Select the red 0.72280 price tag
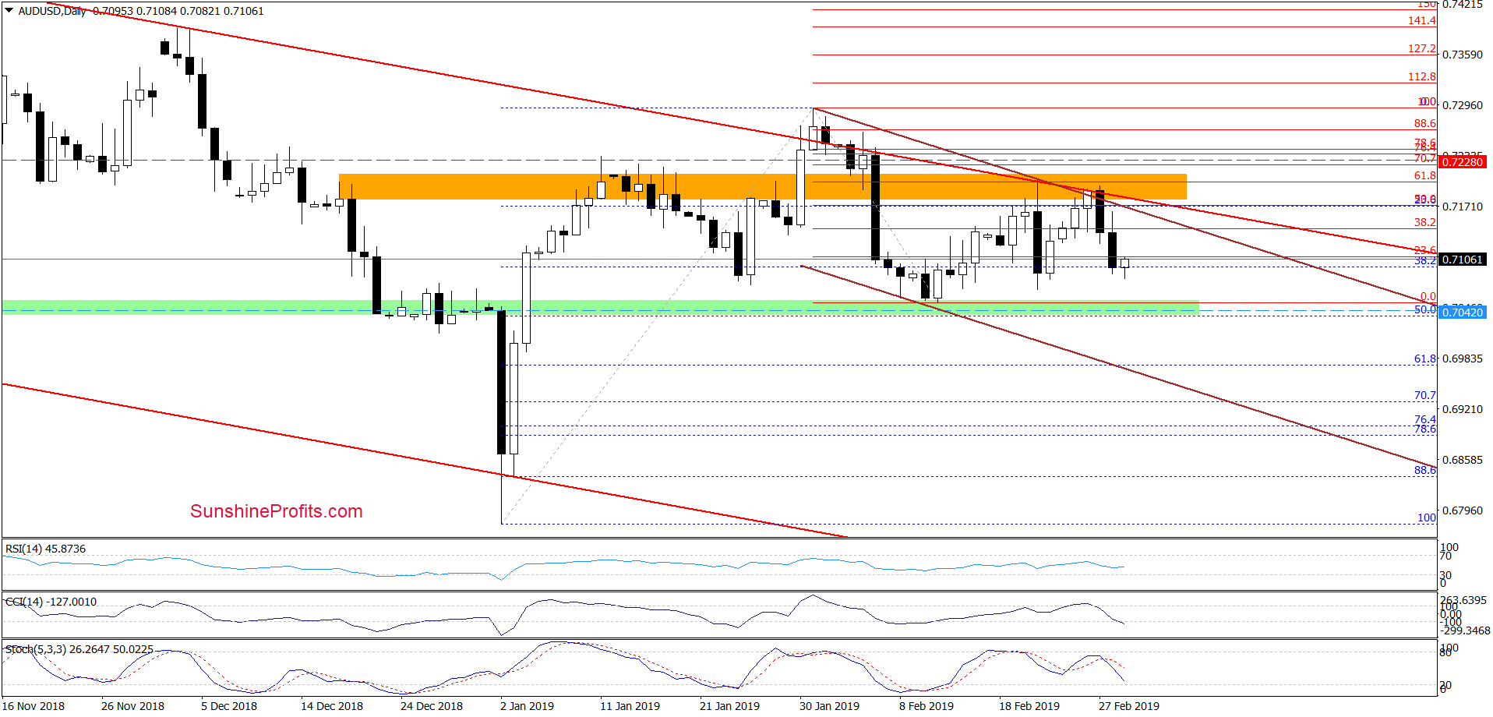Screen dimensions: 1493x717 (x=1462, y=162)
